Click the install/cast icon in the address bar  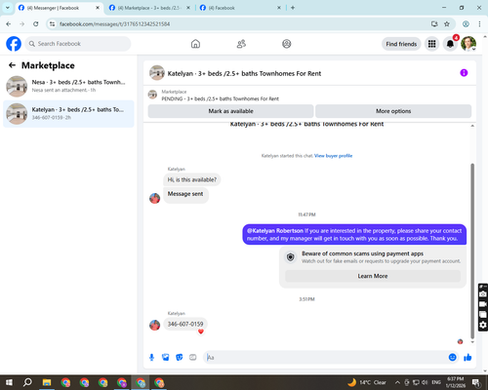tap(434, 24)
